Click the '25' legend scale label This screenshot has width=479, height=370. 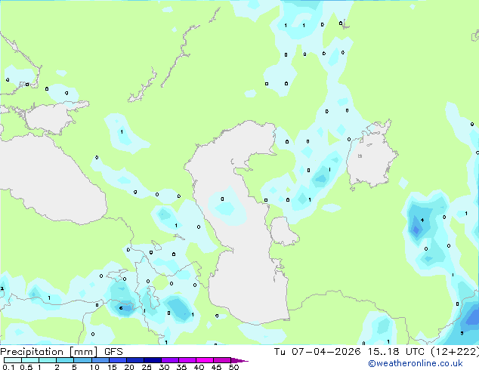coord(147,367)
